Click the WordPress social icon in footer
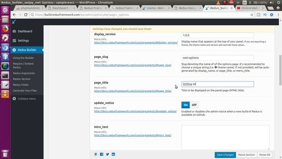This screenshot has width=282, height=159. pos(96,154)
